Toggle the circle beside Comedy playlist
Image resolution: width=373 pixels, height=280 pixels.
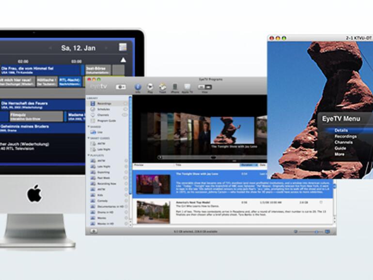click(x=126, y=201)
